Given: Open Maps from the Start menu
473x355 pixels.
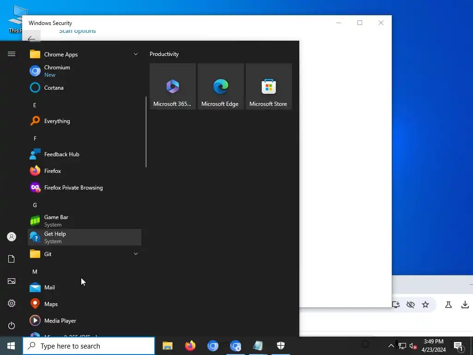Looking at the screenshot, I should point(85,304).
